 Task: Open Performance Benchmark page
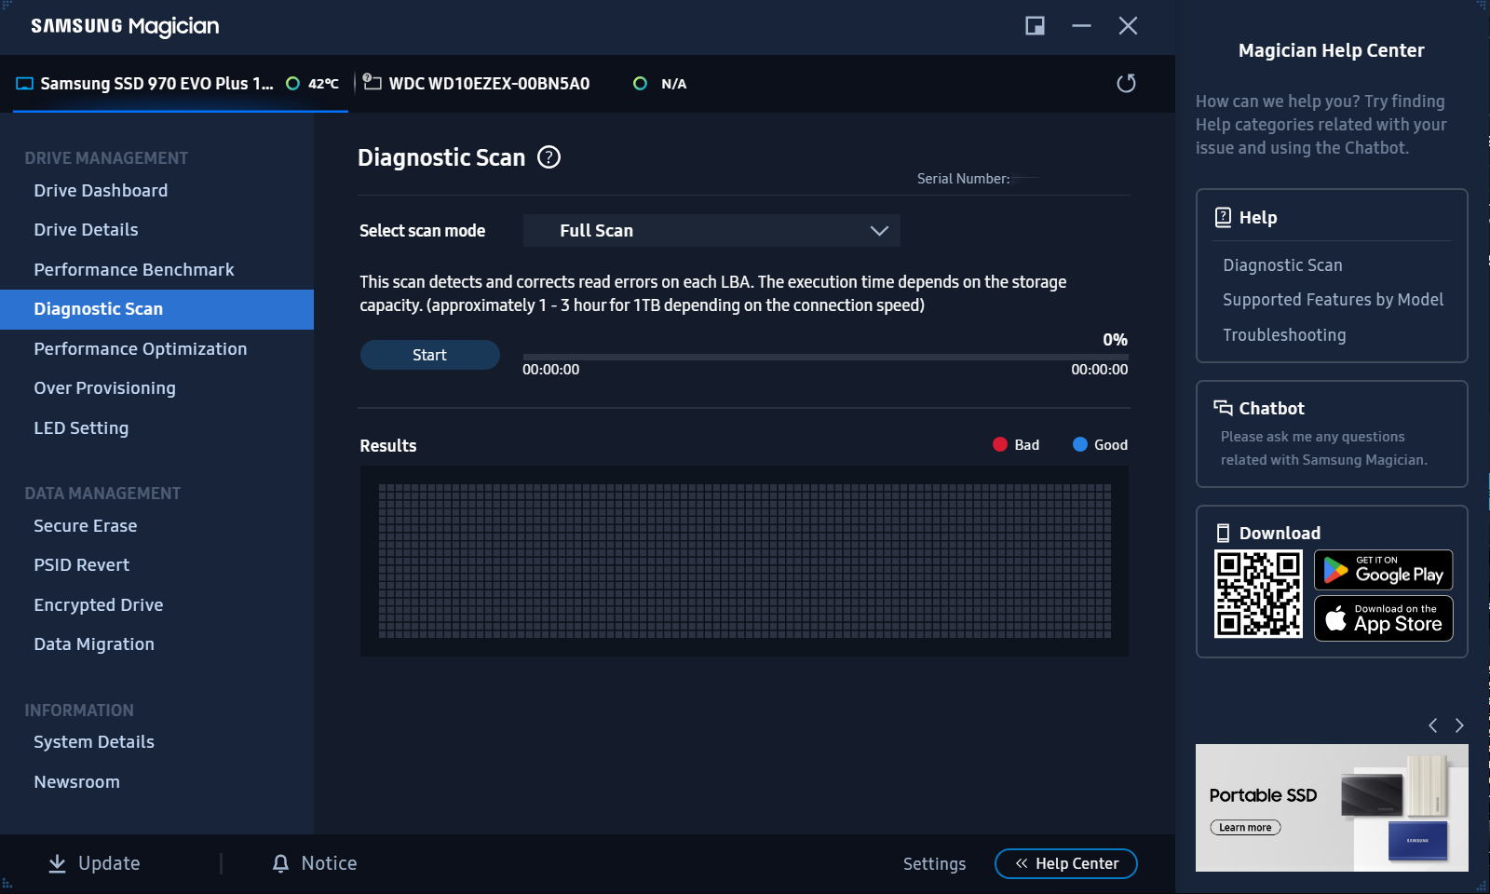134,270
